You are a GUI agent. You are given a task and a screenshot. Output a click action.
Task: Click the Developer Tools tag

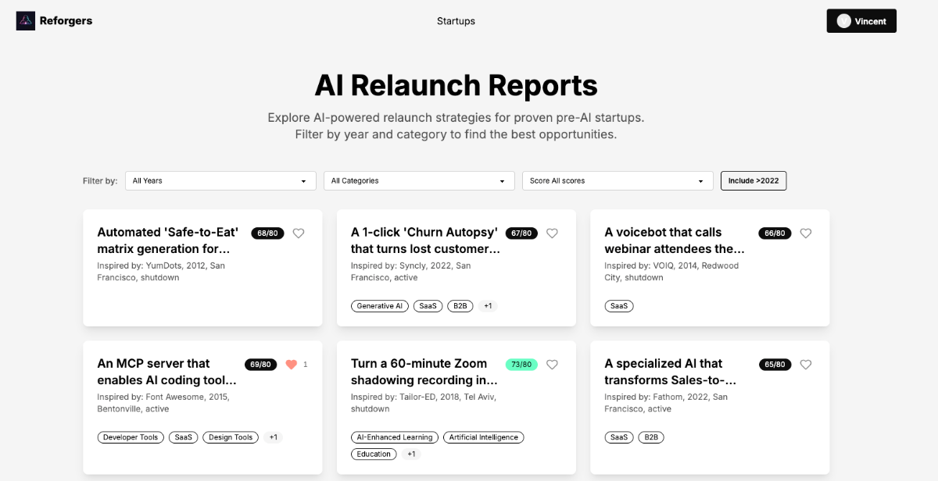tap(131, 437)
